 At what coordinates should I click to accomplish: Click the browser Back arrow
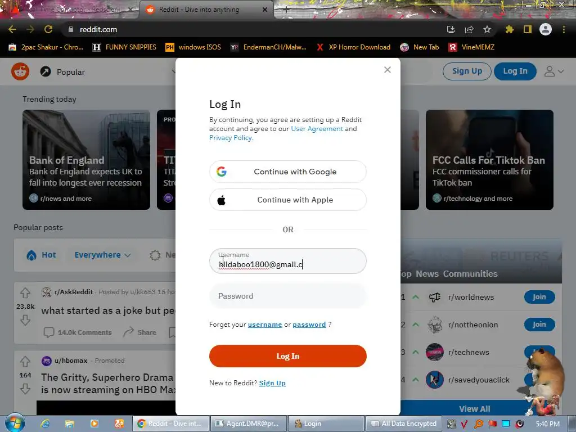12,29
